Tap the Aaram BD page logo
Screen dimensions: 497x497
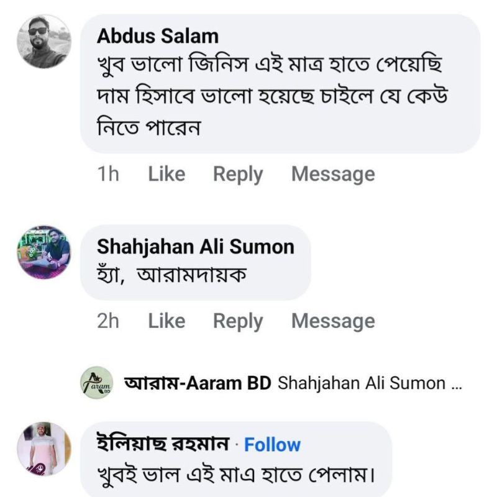coord(97,383)
